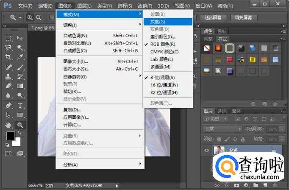This screenshot has height=190, width=289.
Task: Click the foreground black color swatch
Action: point(10,136)
